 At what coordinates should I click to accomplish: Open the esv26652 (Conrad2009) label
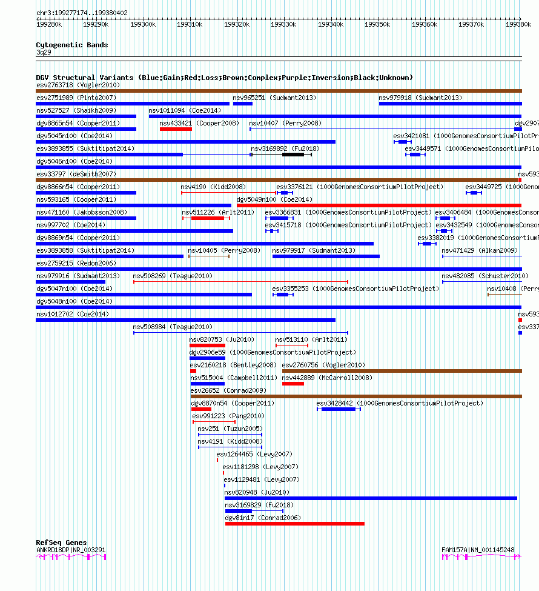tap(228, 390)
